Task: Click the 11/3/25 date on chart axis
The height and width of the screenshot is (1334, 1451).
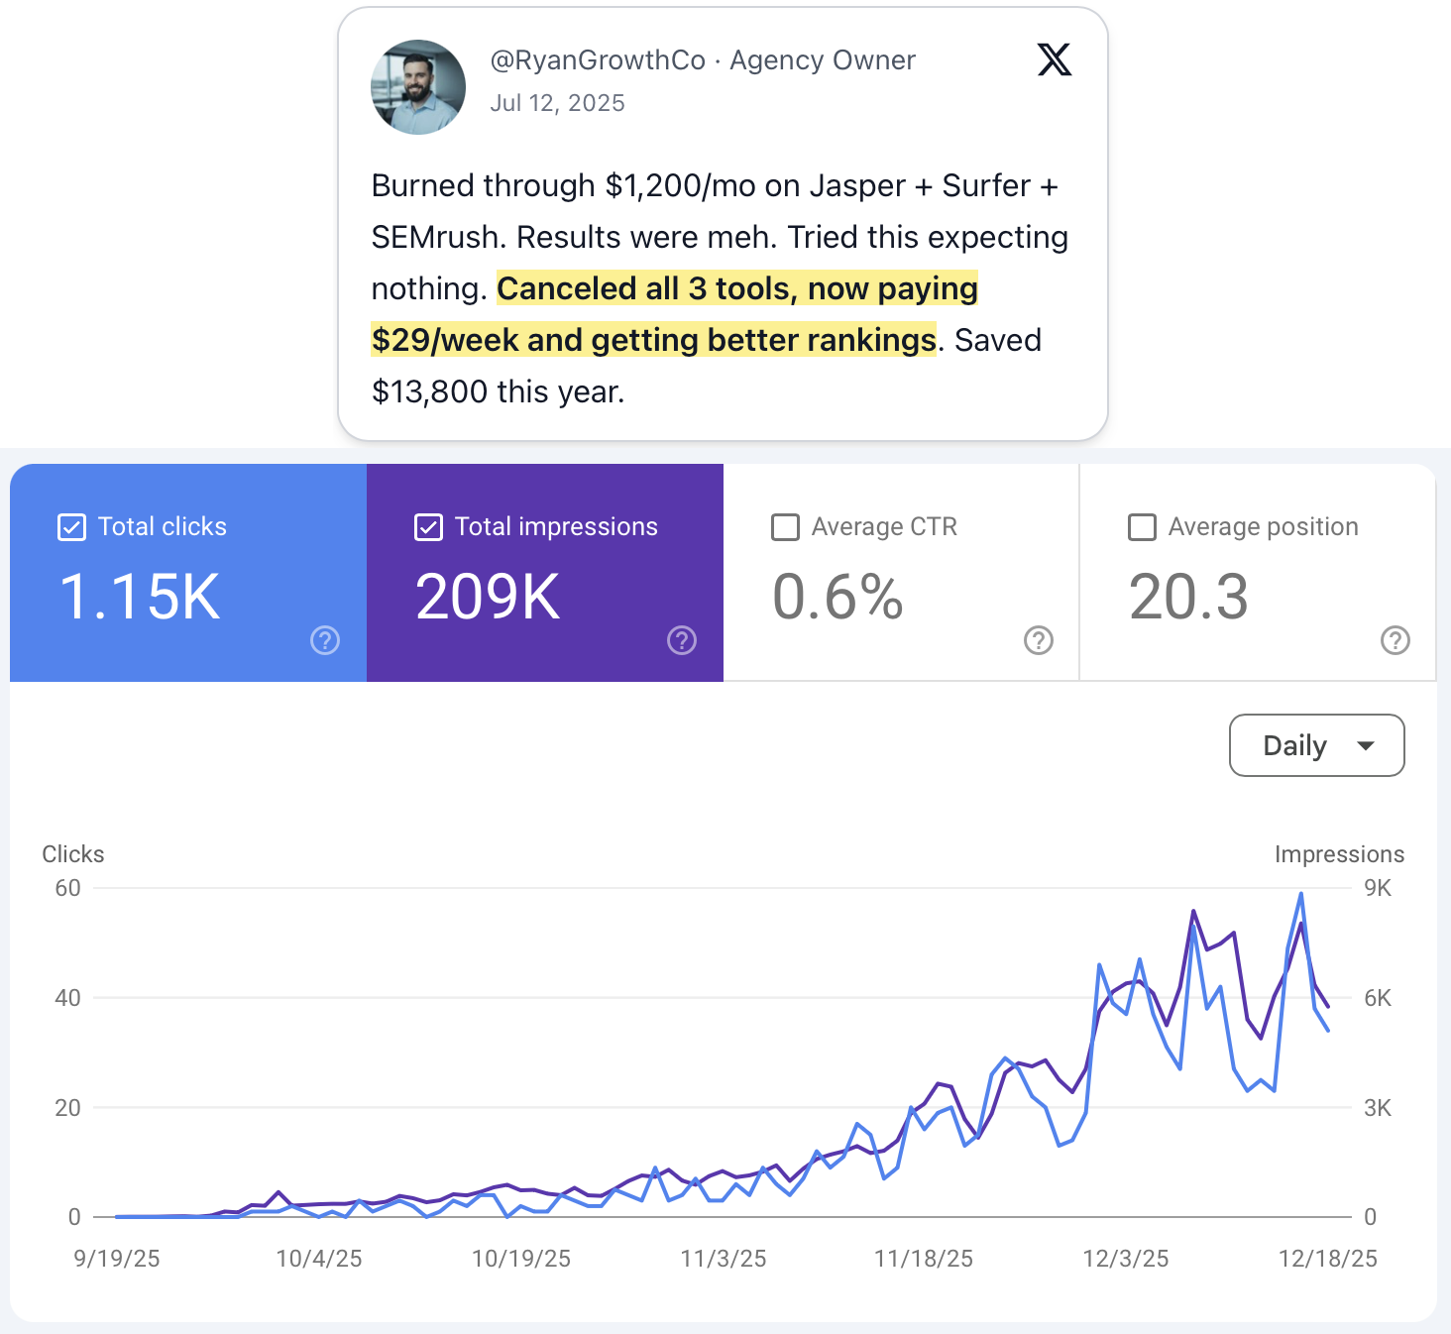Action: pos(724,1259)
